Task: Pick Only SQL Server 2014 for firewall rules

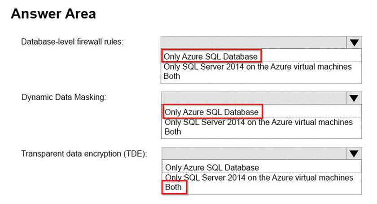Action: click(x=258, y=67)
